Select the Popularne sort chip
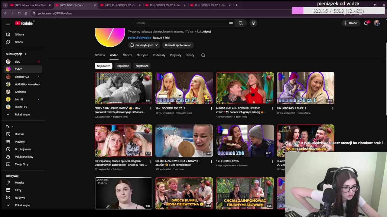 (123, 66)
